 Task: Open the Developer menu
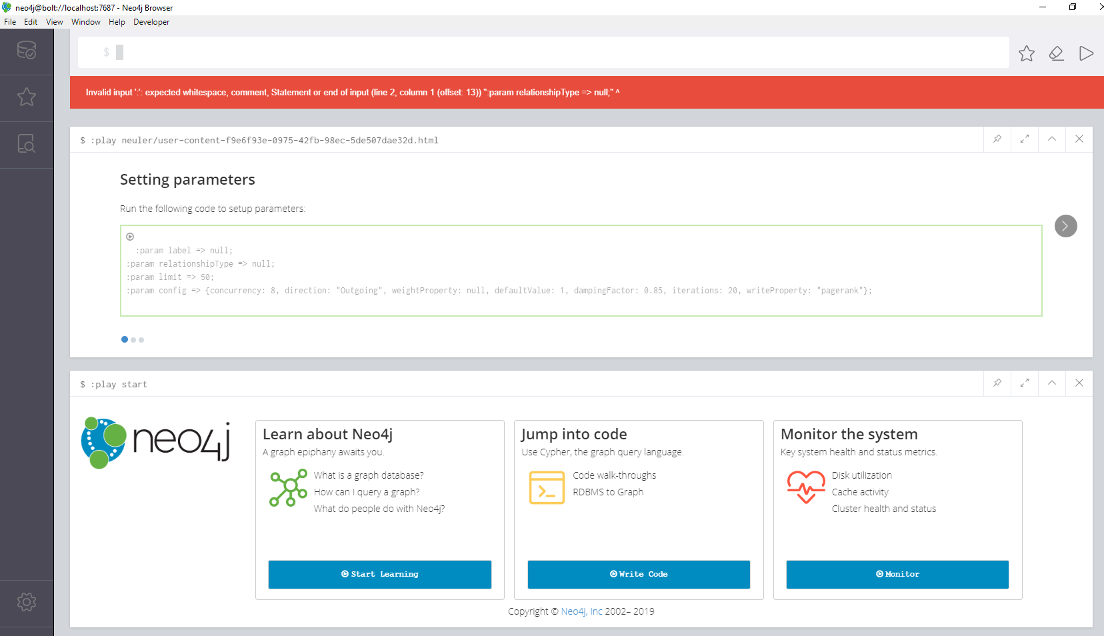[x=151, y=22]
